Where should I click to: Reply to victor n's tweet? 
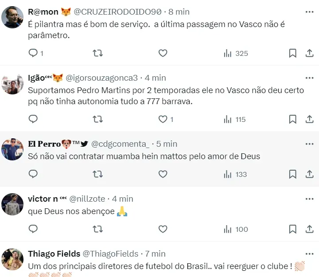point(33,229)
